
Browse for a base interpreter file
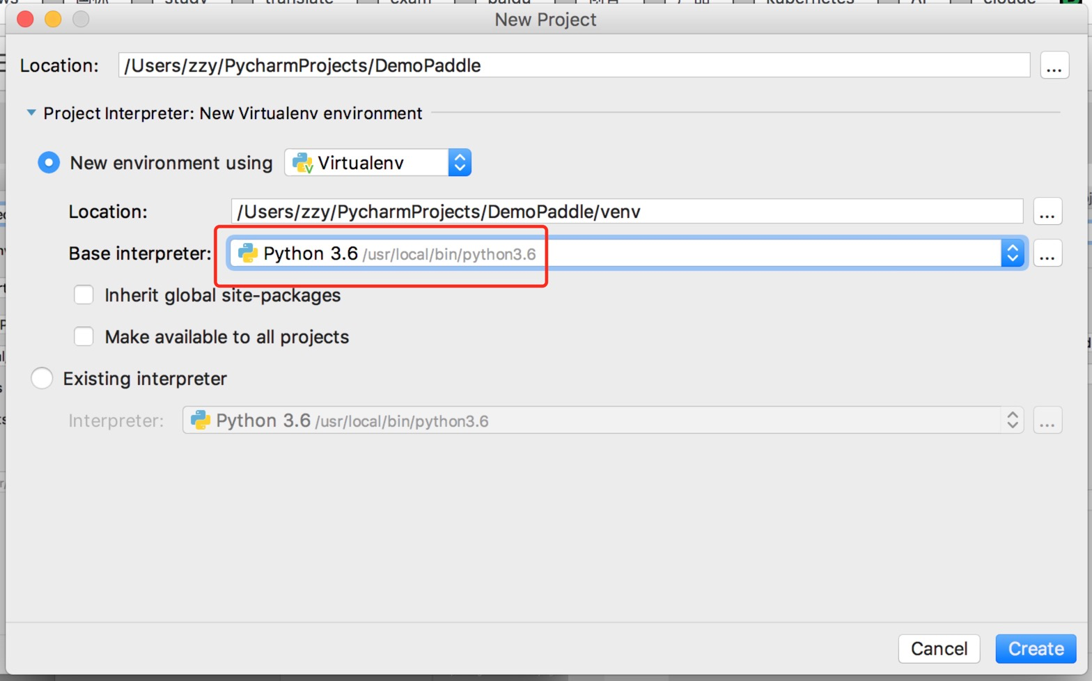[x=1047, y=253]
